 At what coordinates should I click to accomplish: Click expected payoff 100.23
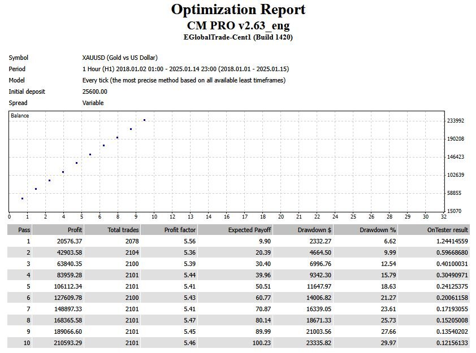coord(261,343)
